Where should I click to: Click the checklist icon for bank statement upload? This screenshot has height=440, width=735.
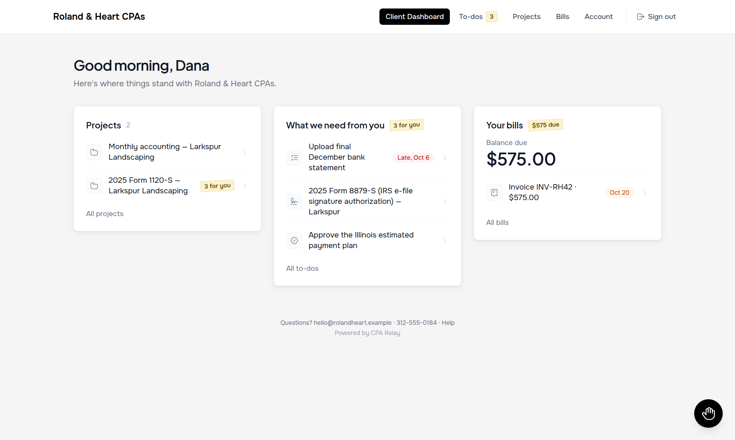(x=294, y=158)
